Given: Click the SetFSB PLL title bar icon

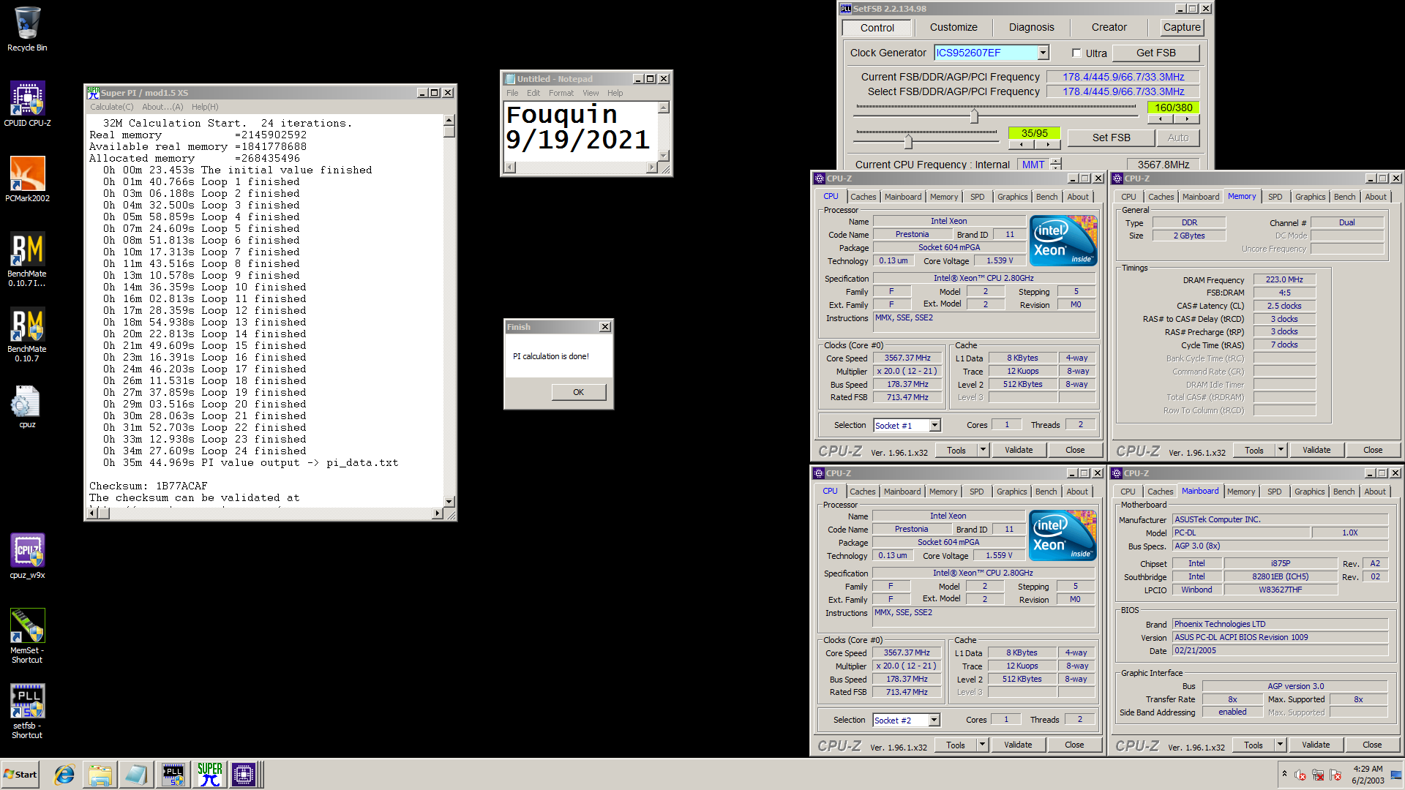Looking at the screenshot, I should [x=846, y=9].
